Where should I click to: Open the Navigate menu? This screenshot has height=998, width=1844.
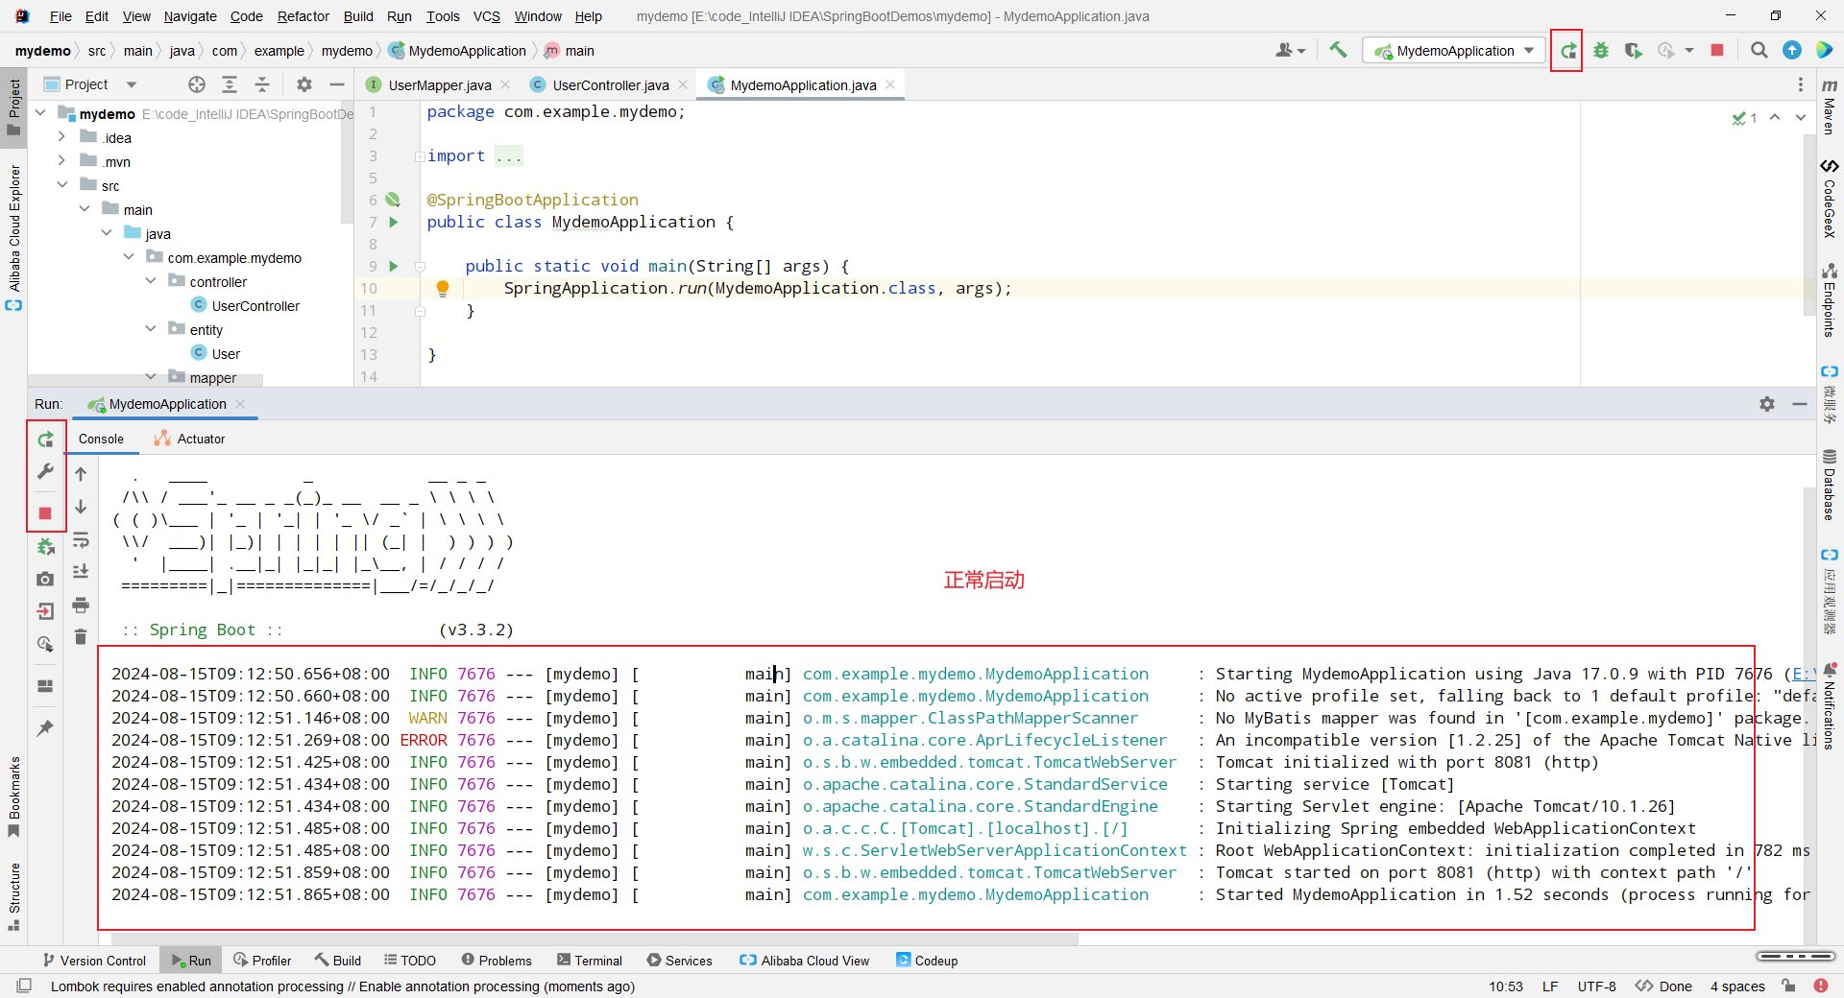point(190,16)
